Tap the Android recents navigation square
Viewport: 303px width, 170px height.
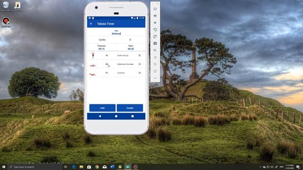[133, 116]
